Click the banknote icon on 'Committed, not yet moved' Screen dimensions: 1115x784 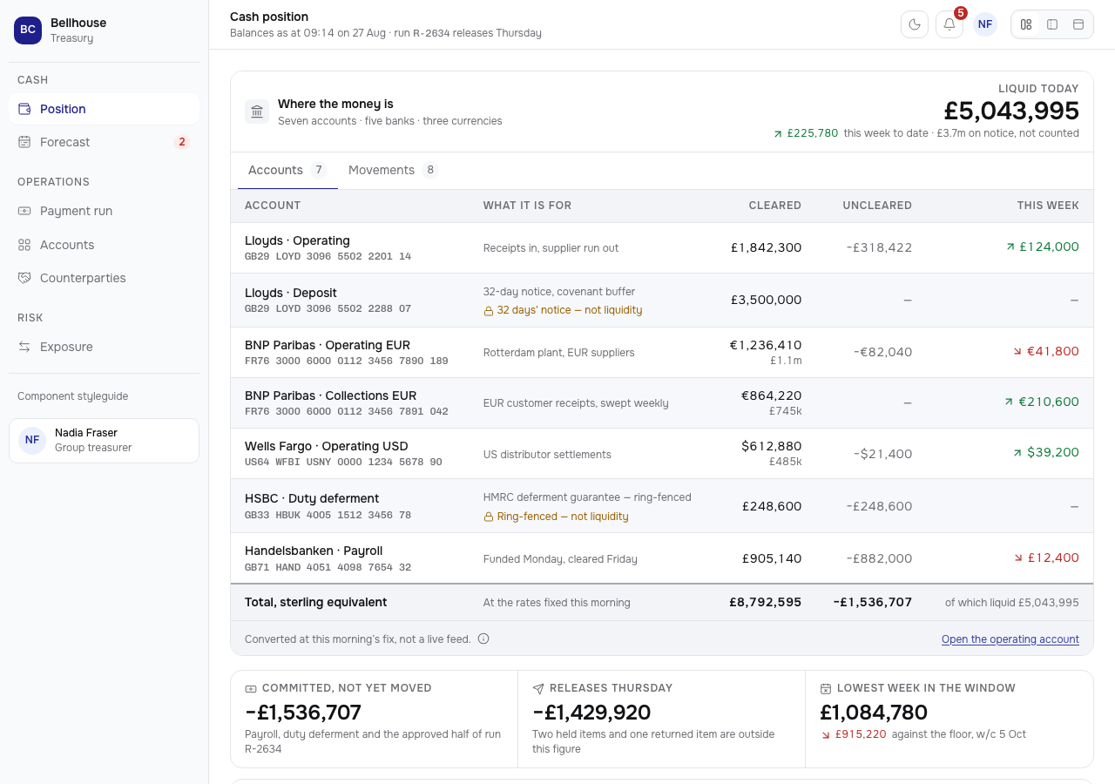(x=251, y=688)
